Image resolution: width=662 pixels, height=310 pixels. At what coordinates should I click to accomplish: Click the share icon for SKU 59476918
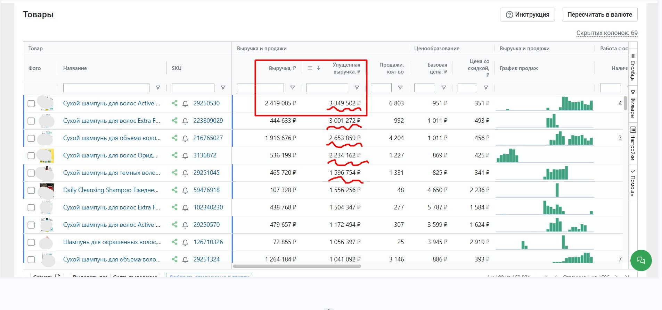point(174,190)
